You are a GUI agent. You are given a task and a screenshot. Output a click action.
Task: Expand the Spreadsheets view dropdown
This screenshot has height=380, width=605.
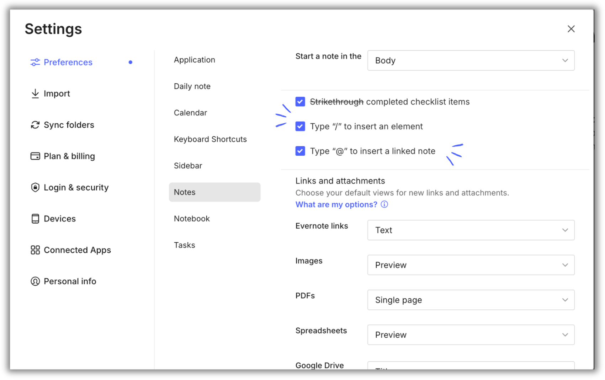[x=471, y=335]
